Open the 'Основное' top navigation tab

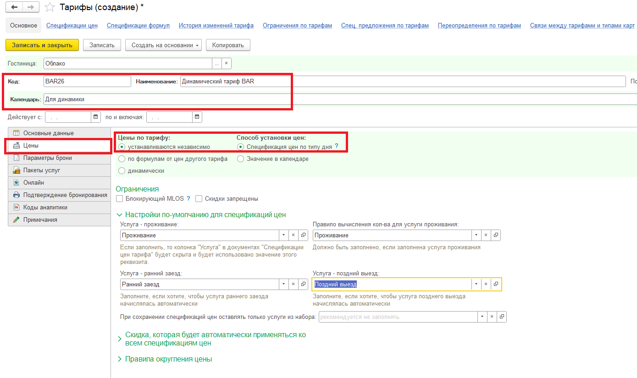23,26
